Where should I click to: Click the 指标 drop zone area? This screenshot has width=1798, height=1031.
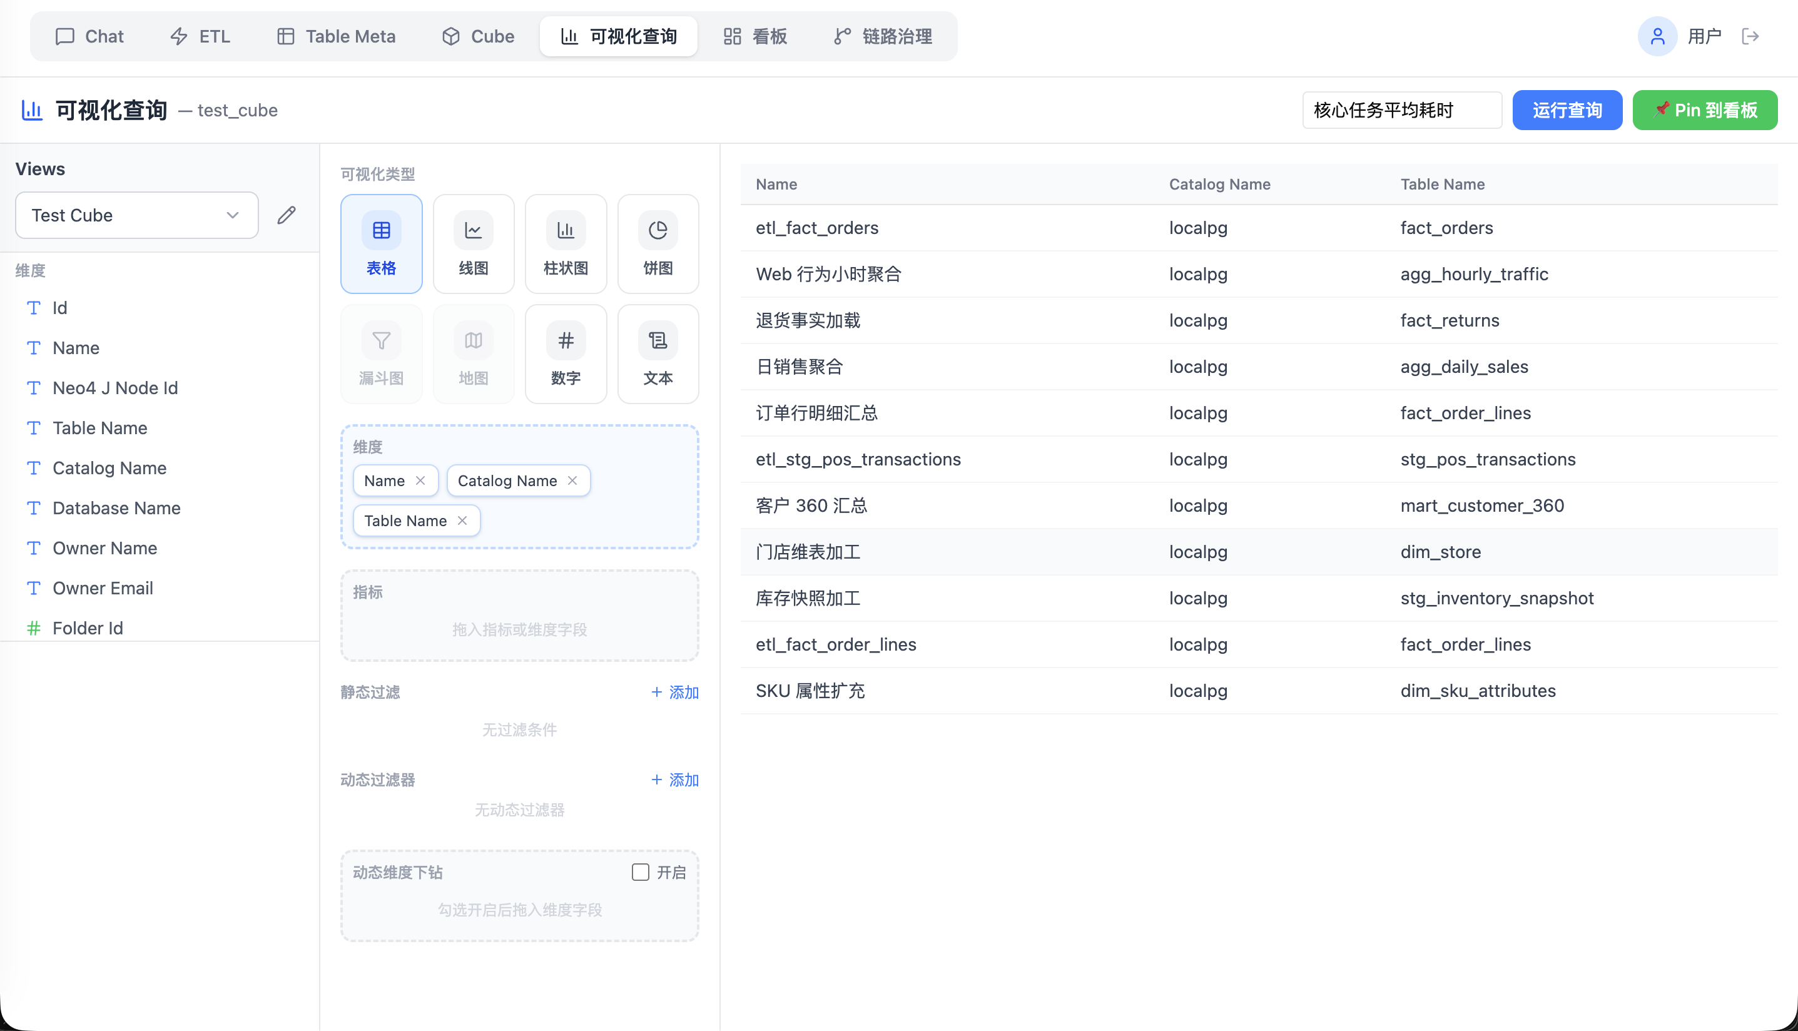pos(520,616)
